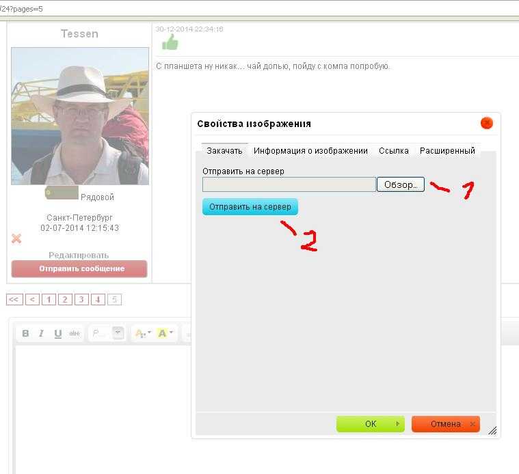Screen dimensions: 519x474
Task: Cancel with the orange Отмена button
Action: pyautogui.click(x=446, y=423)
